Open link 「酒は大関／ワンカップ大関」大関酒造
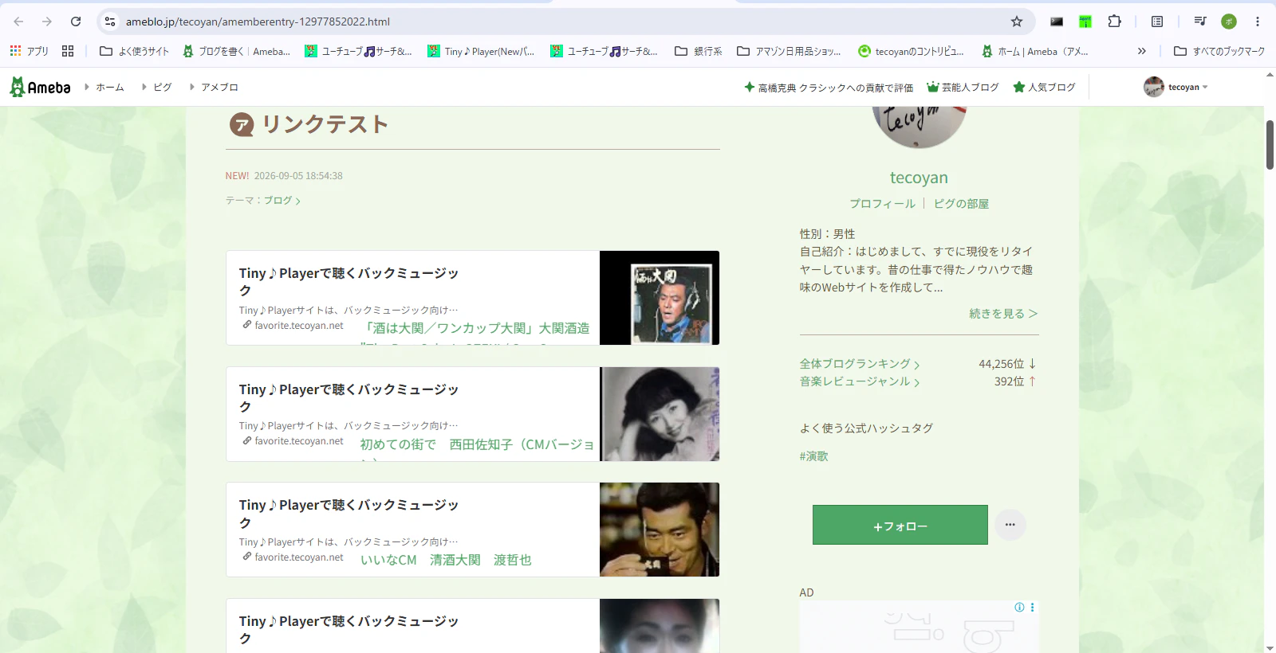The image size is (1276, 653). 476,328
